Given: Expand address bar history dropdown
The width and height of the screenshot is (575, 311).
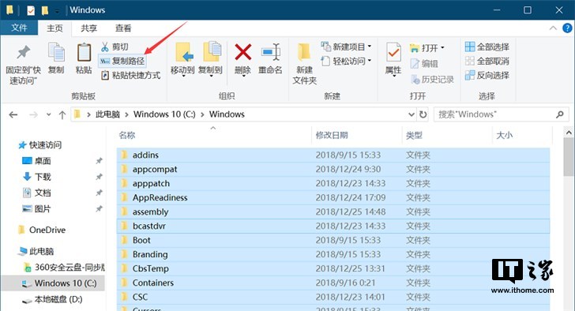Looking at the screenshot, I should click(x=412, y=114).
